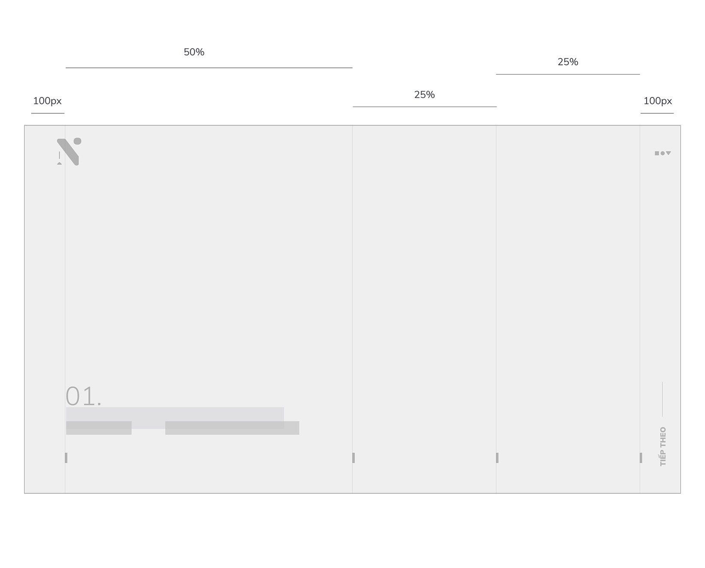705x568 pixels.
Task: Click the first slide marker tick at bottom
Action: [66, 458]
